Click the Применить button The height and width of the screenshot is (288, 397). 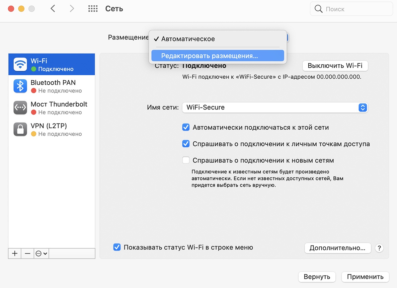click(x=365, y=277)
